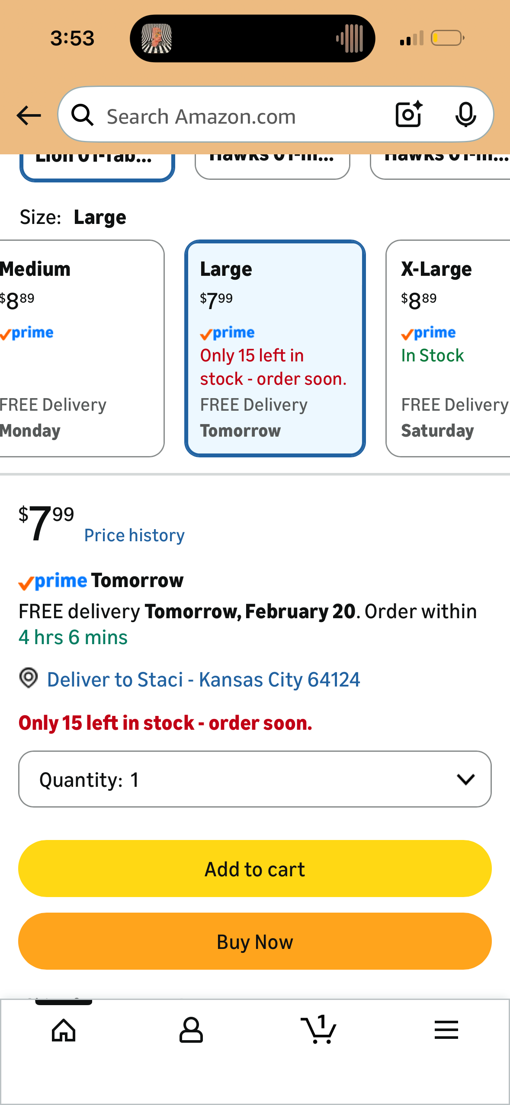
Task: Click the Add to cart button
Action: point(255,869)
